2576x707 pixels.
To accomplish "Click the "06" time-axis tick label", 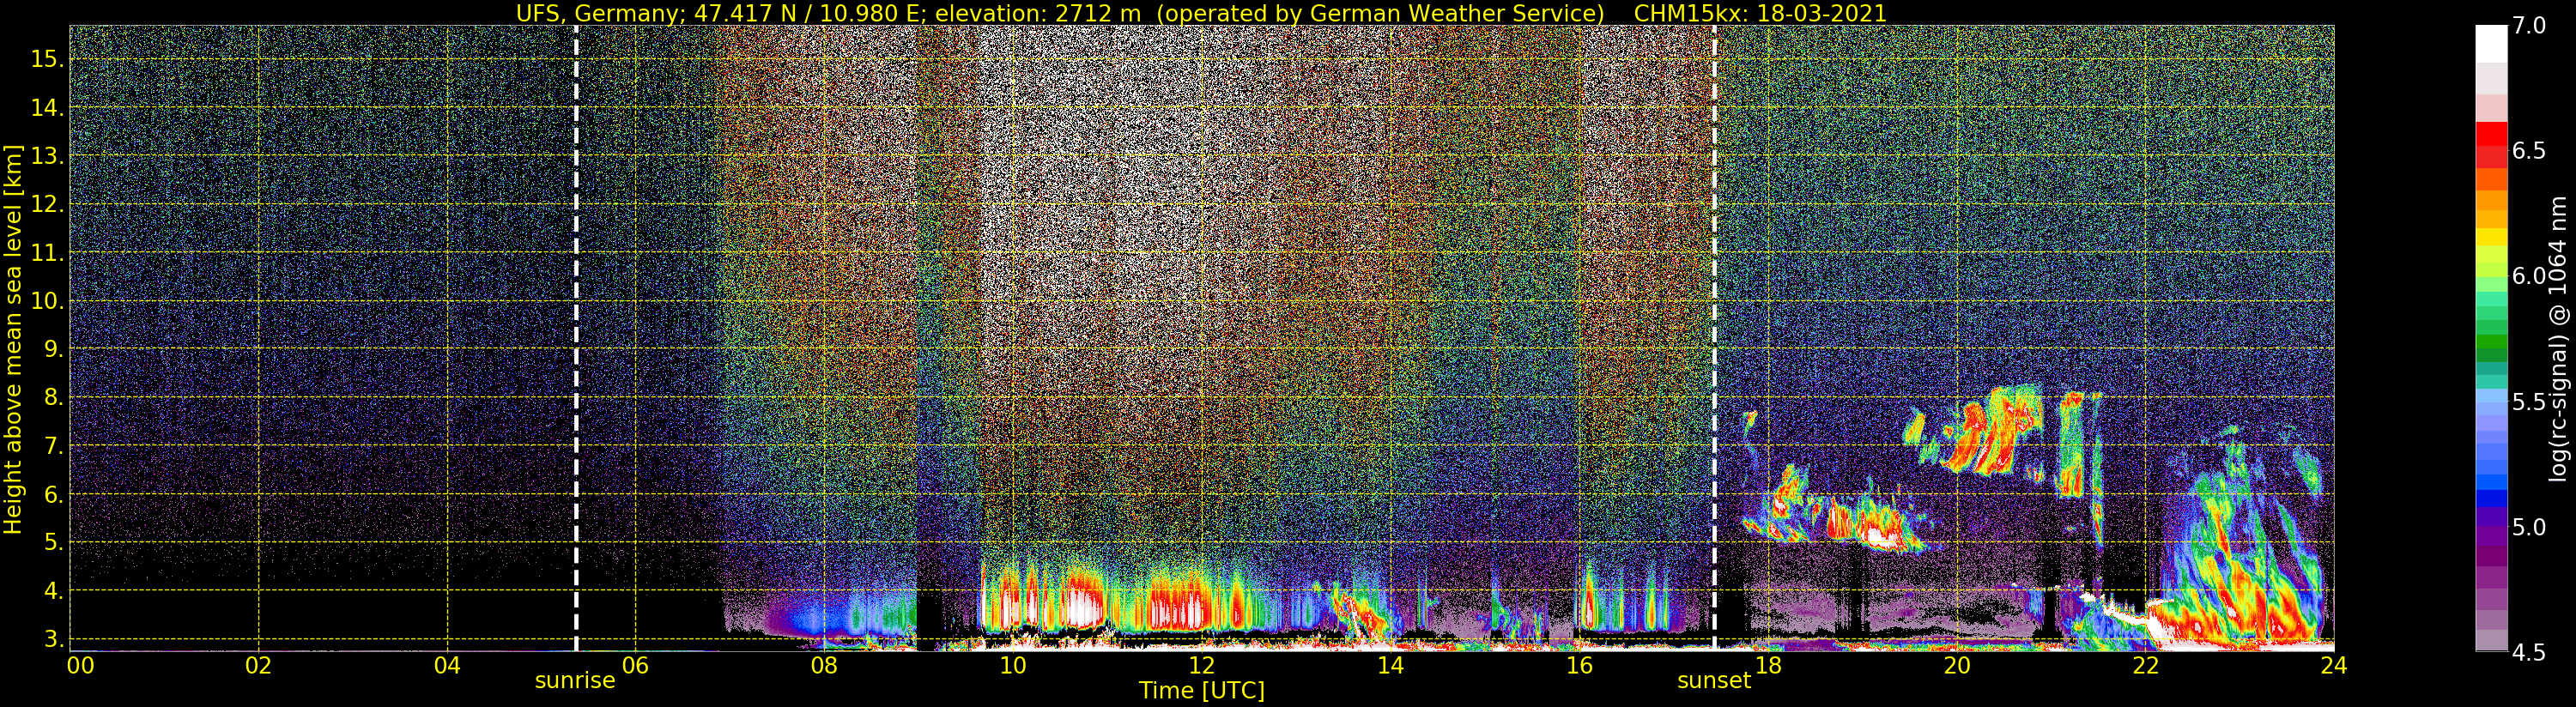I will pyautogui.click(x=635, y=665).
